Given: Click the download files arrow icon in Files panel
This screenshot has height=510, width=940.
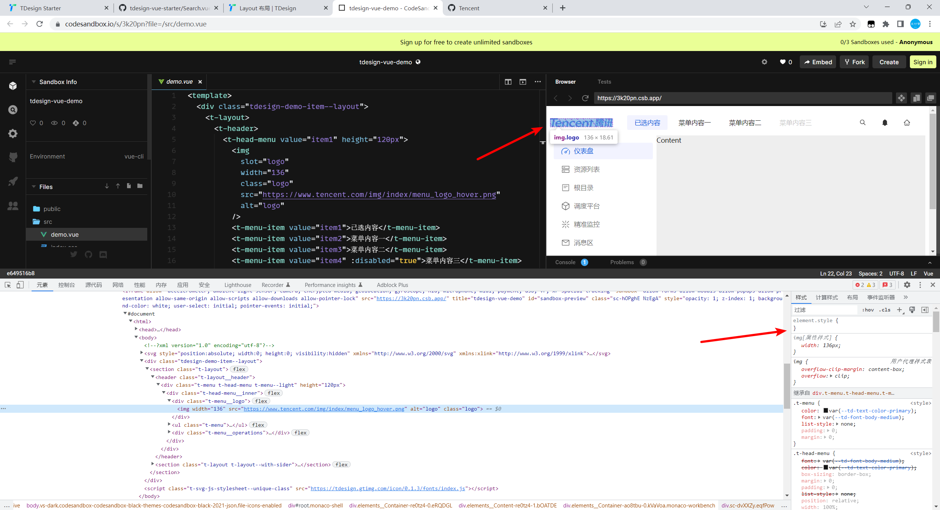Looking at the screenshot, I should coord(107,186).
